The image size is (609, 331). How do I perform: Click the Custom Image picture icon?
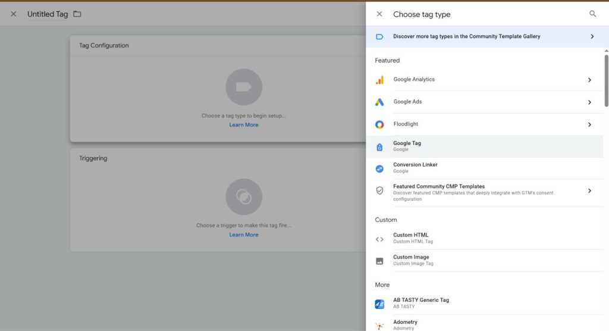point(379,261)
